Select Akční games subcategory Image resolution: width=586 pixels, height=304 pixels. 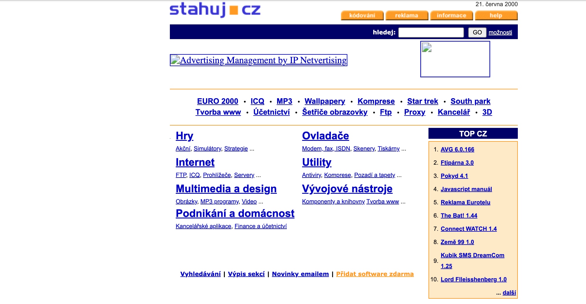point(183,148)
